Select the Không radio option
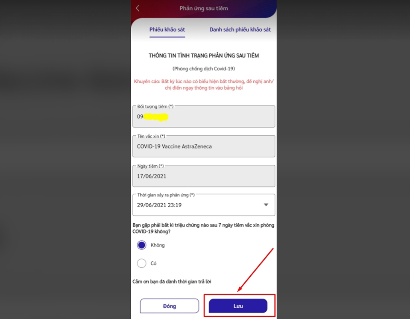 (x=141, y=245)
